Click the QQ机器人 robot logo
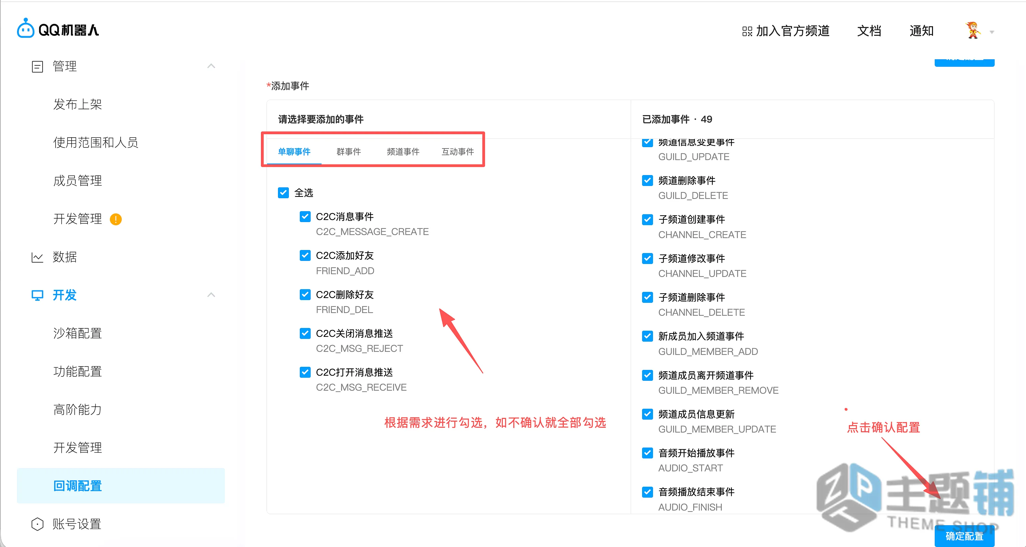 (58, 29)
